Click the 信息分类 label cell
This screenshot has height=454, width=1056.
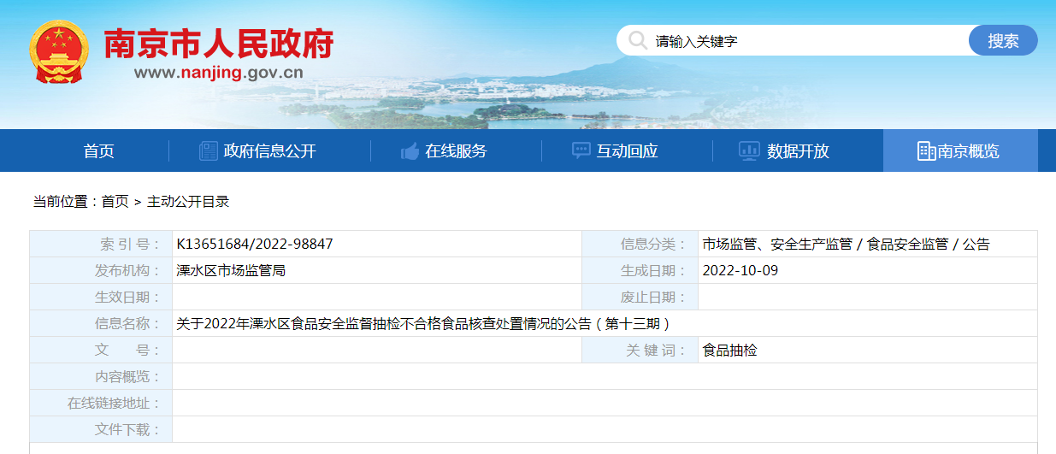tap(640, 245)
